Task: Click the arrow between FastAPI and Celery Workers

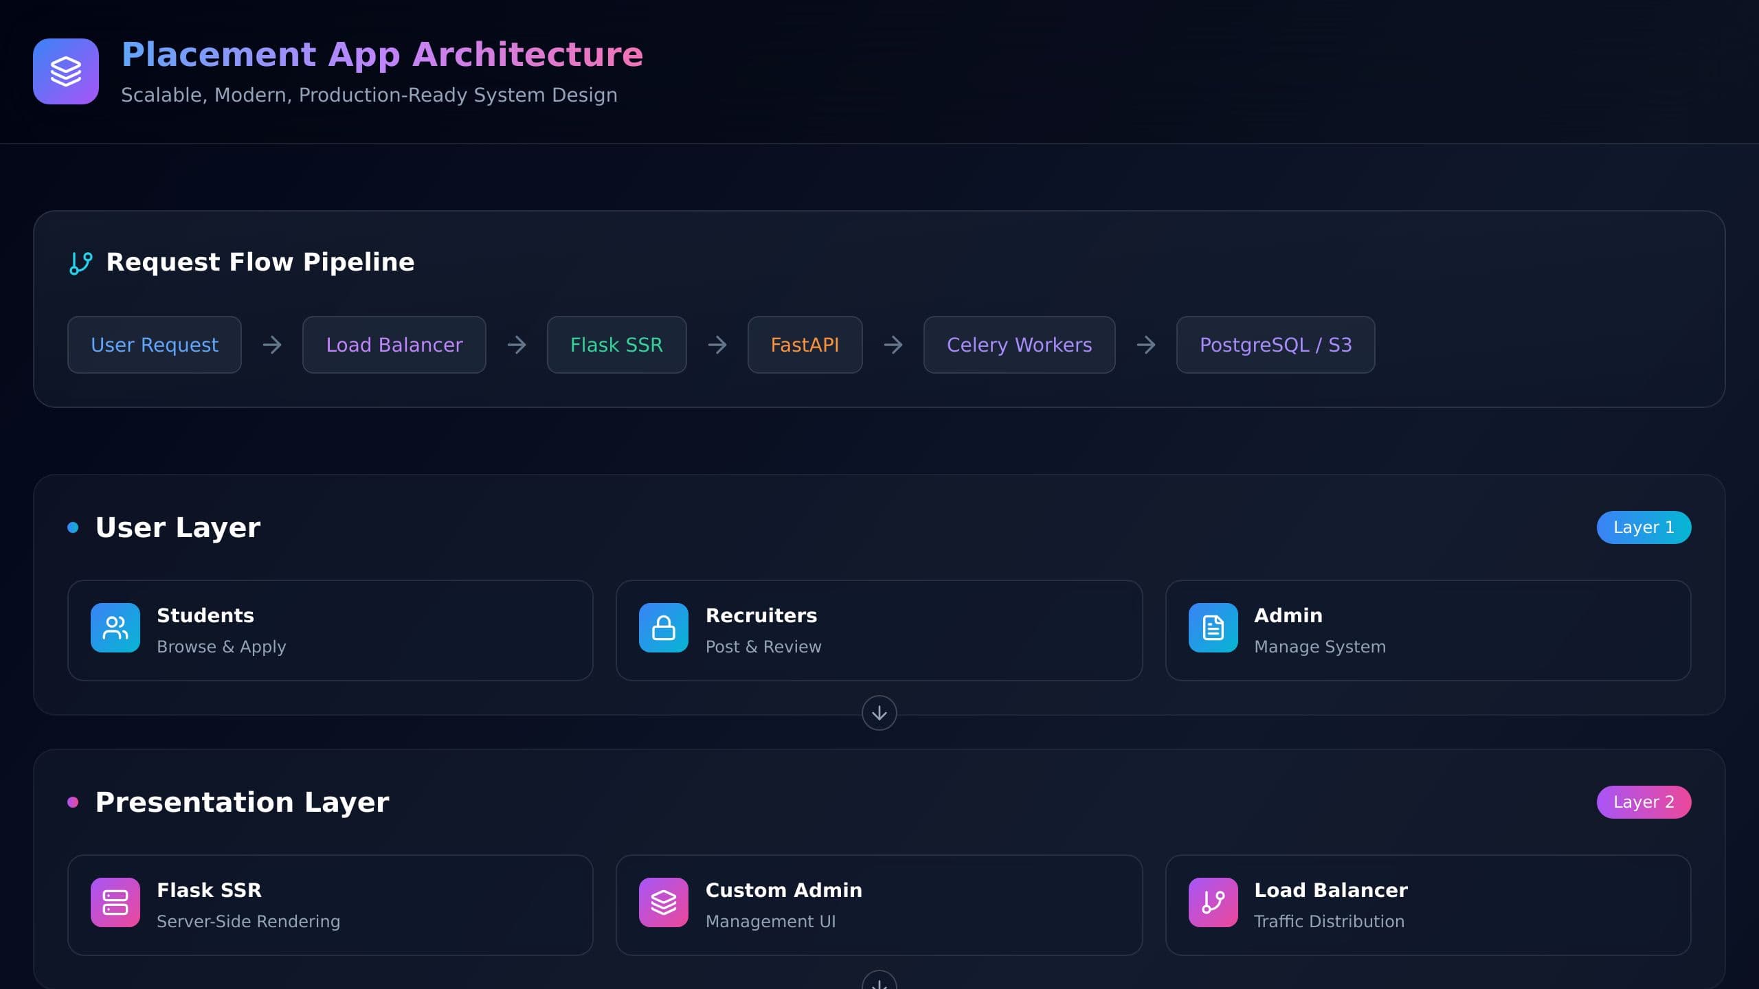Action: pos(893,345)
